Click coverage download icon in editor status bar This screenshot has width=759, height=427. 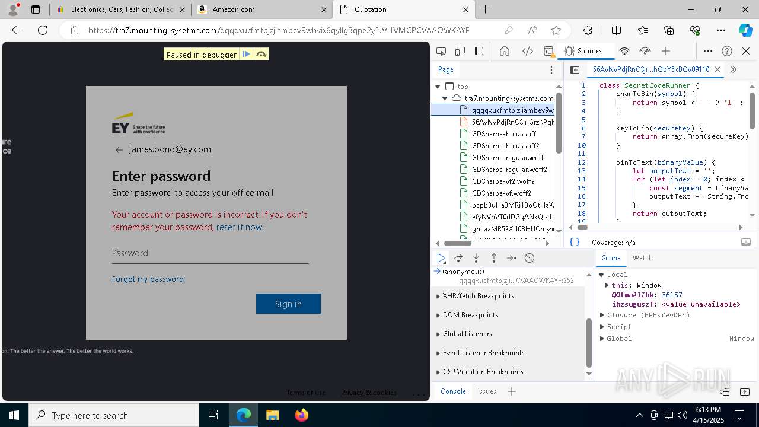coord(746,242)
